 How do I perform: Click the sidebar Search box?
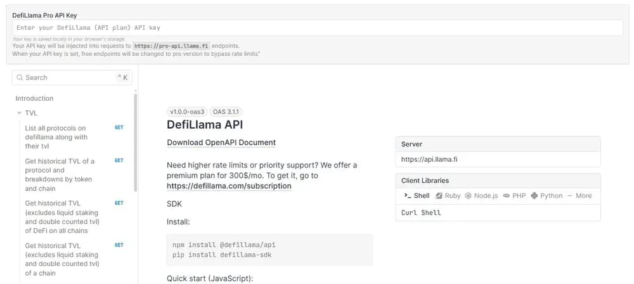coord(72,78)
